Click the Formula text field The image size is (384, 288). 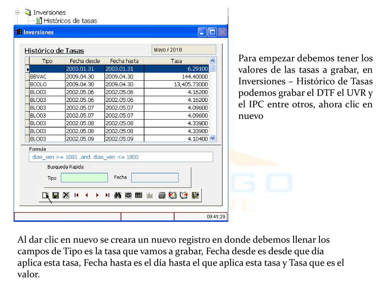(x=121, y=157)
